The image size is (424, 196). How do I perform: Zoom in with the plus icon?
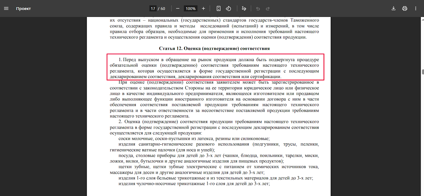(x=203, y=8)
